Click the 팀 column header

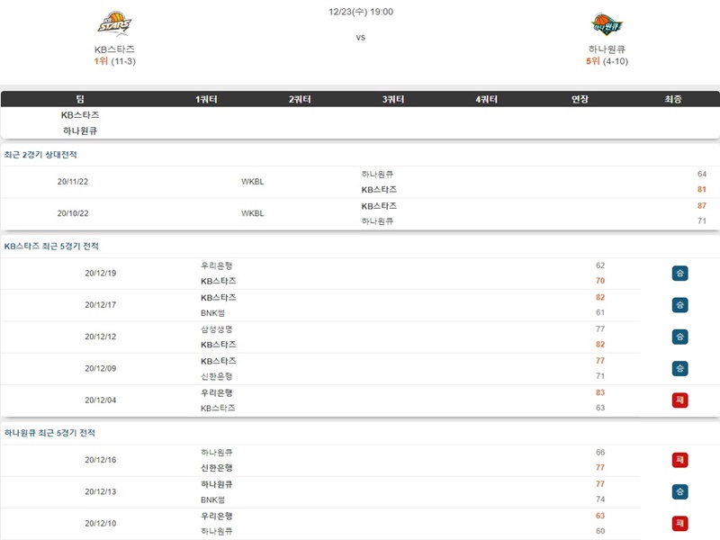[x=80, y=99]
